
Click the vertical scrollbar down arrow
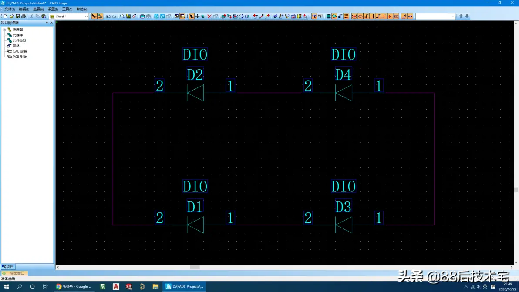coord(516,262)
